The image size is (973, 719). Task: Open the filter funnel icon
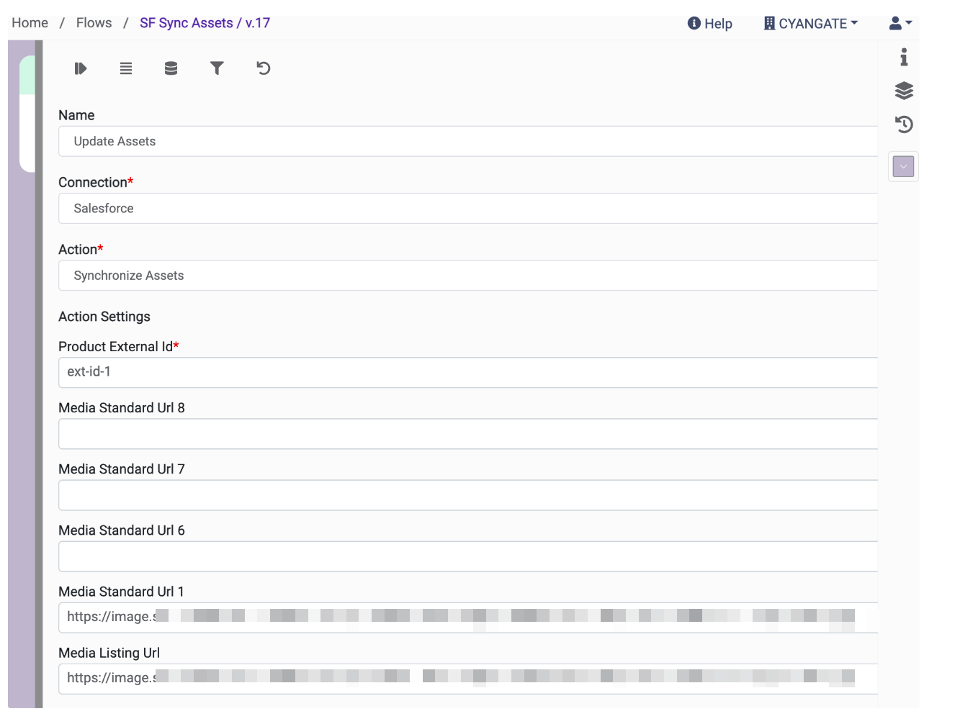click(x=217, y=68)
